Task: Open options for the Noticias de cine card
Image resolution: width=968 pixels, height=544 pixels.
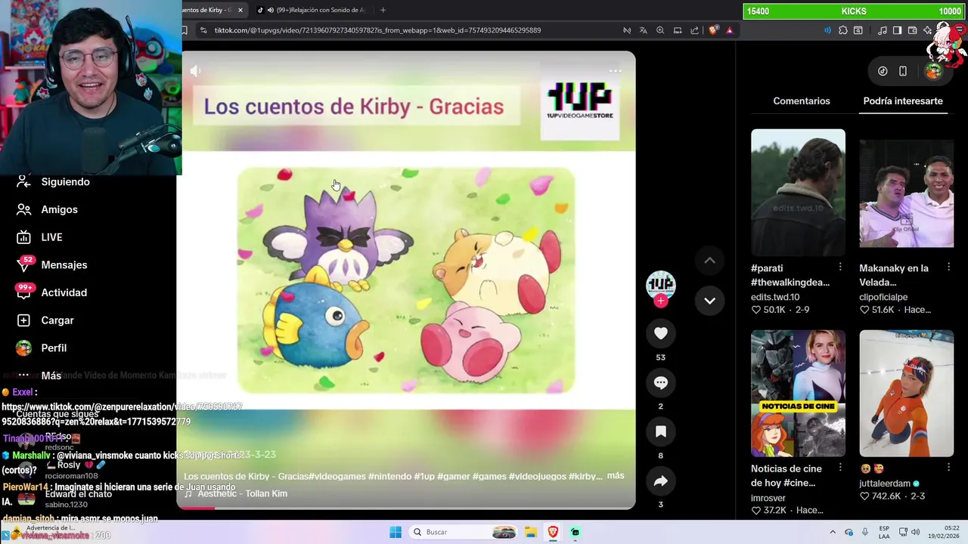Action: 840,468
